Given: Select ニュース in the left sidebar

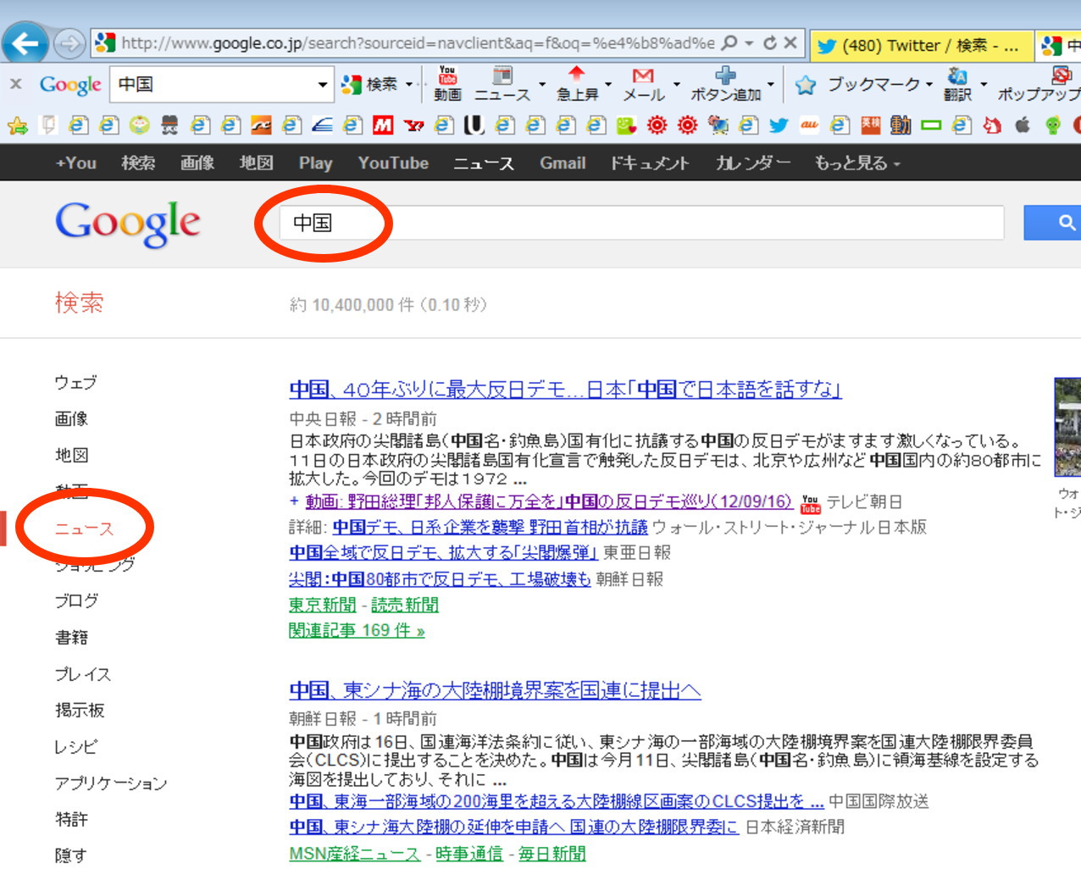Looking at the screenshot, I should (84, 529).
